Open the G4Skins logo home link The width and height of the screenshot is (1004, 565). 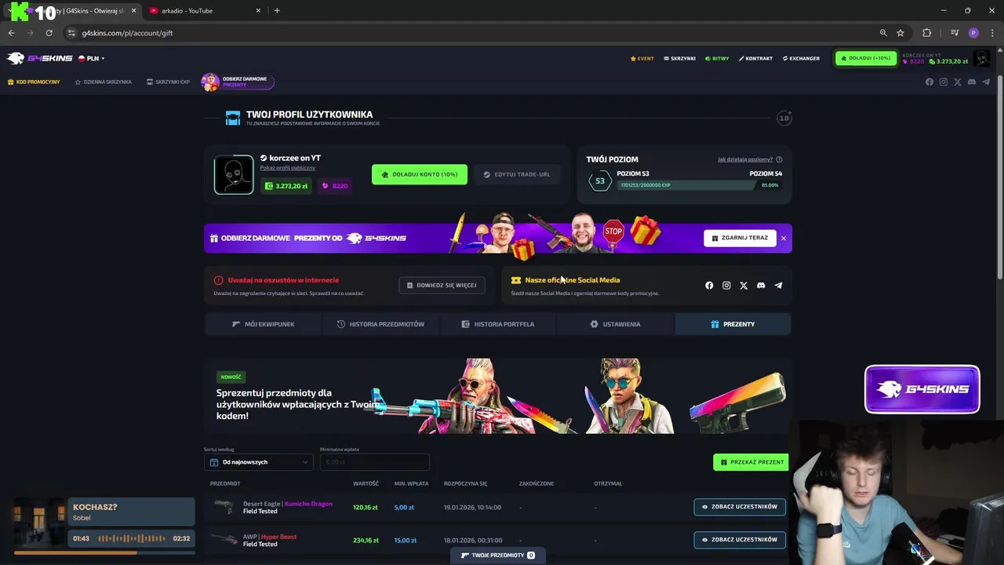click(39, 58)
